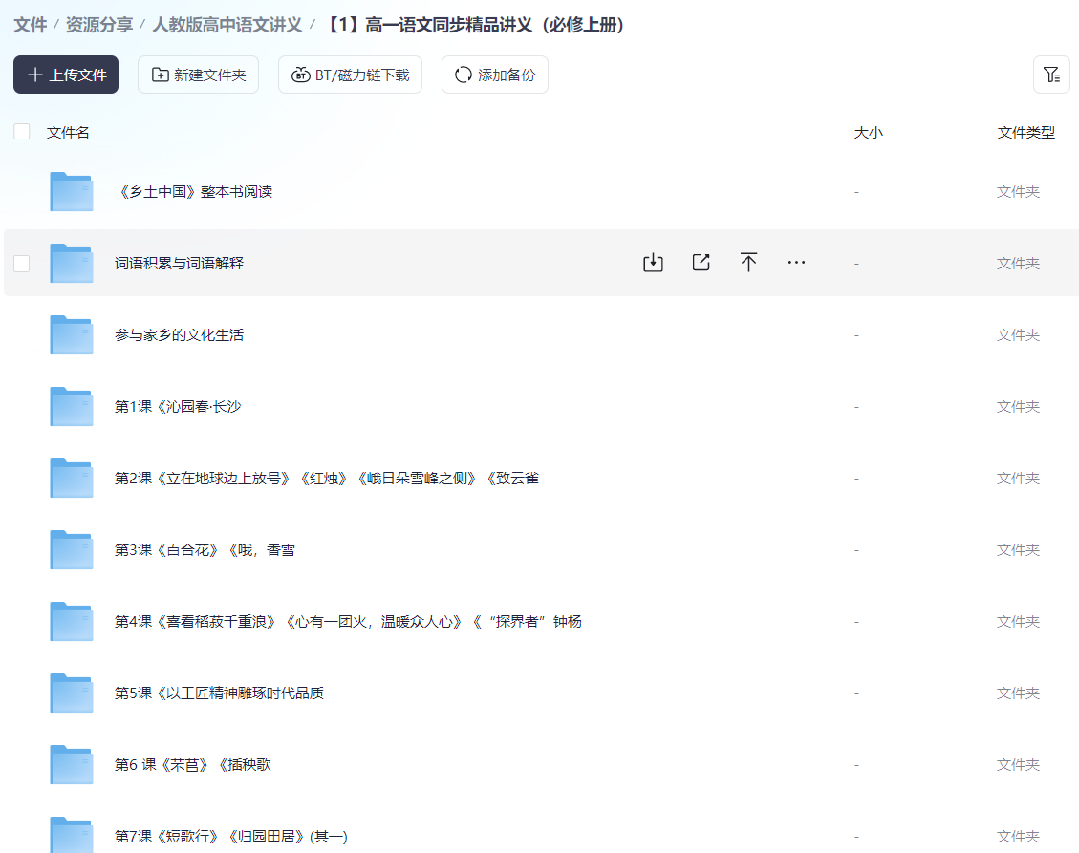The image size is (1079, 853).
Task: Download the 词语积累与词语解释 folder via its download icon
Action: tap(654, 262)
